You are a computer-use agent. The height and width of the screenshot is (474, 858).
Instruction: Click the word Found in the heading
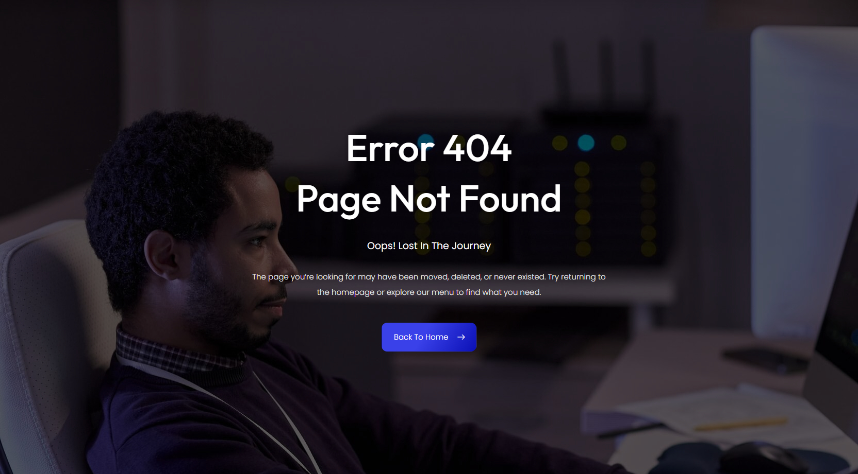coord(510,199)
